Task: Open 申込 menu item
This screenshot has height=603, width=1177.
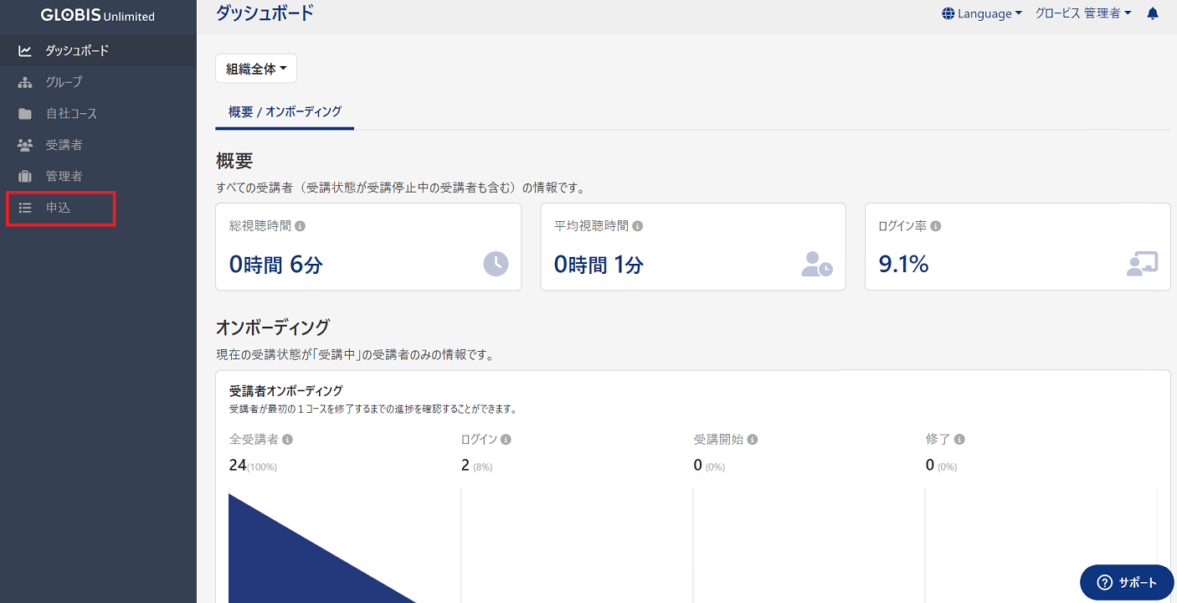Action: (x=98, y=208)
